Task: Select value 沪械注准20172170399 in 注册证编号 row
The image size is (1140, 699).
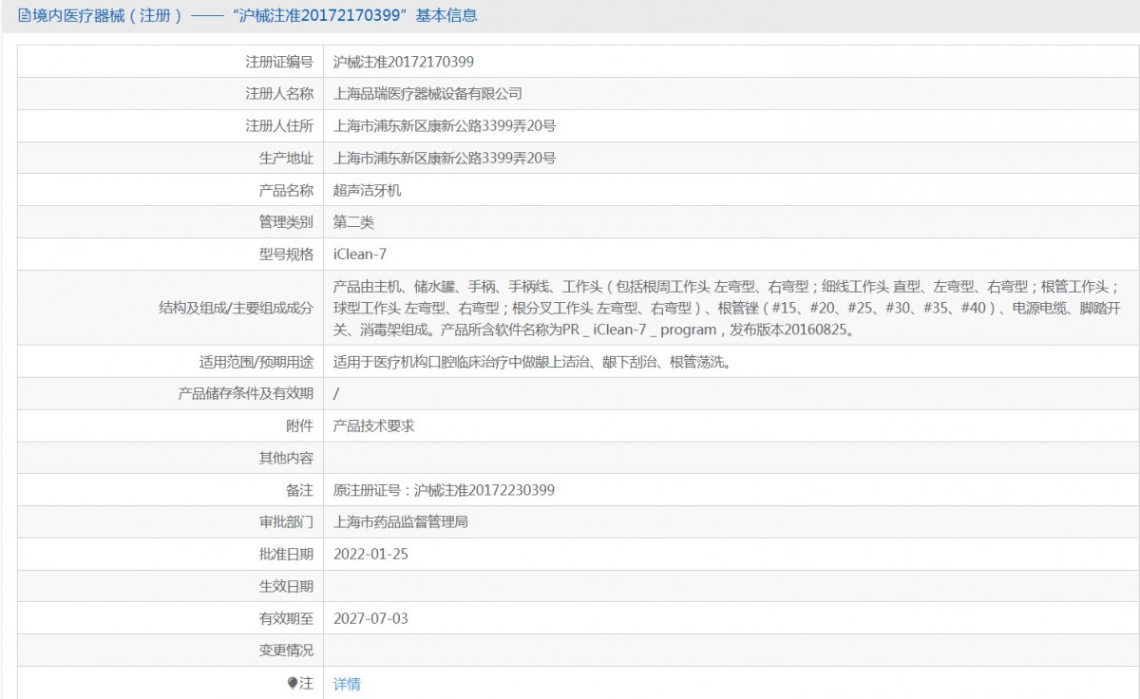Action: [404, 62]
